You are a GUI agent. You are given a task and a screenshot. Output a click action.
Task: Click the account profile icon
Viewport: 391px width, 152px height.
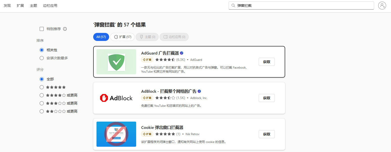pos(382,5)
